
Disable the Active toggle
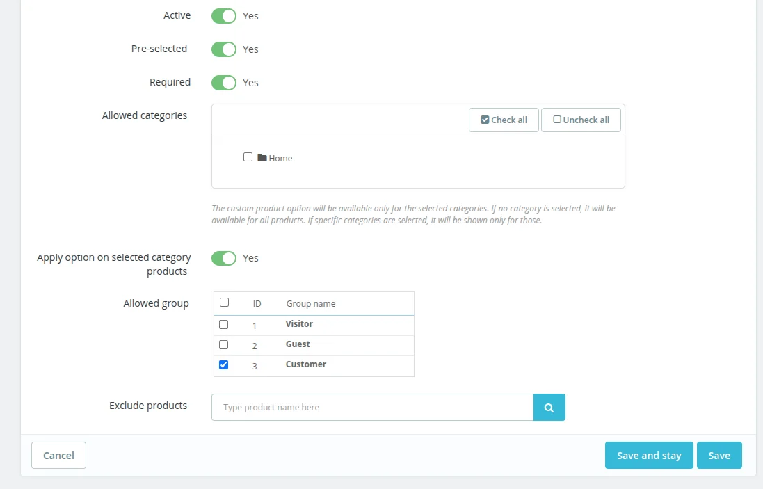point(223,15)
